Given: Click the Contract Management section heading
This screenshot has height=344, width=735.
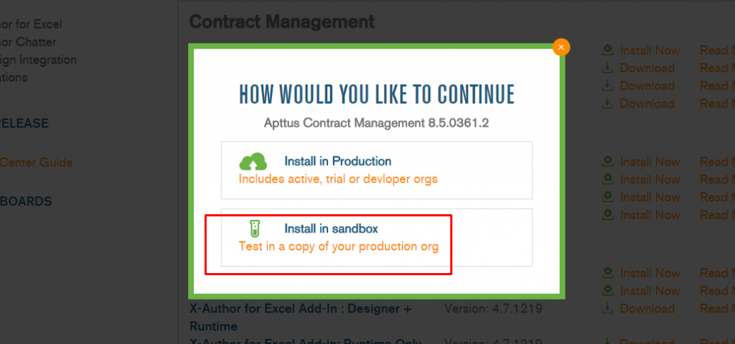Looking at the screenshot, I should [281, 21].
